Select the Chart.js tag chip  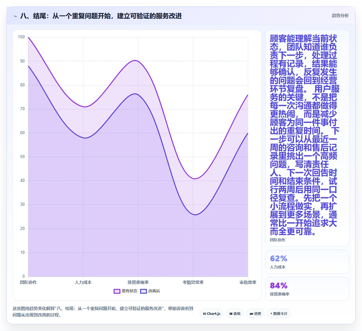pyautogui.click(x=211, y=314)
